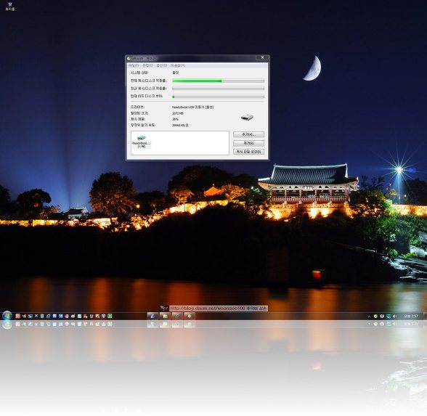Click the 제거(R) button
The width and height of the screenshot is (427, 416).
pos(248,143)
